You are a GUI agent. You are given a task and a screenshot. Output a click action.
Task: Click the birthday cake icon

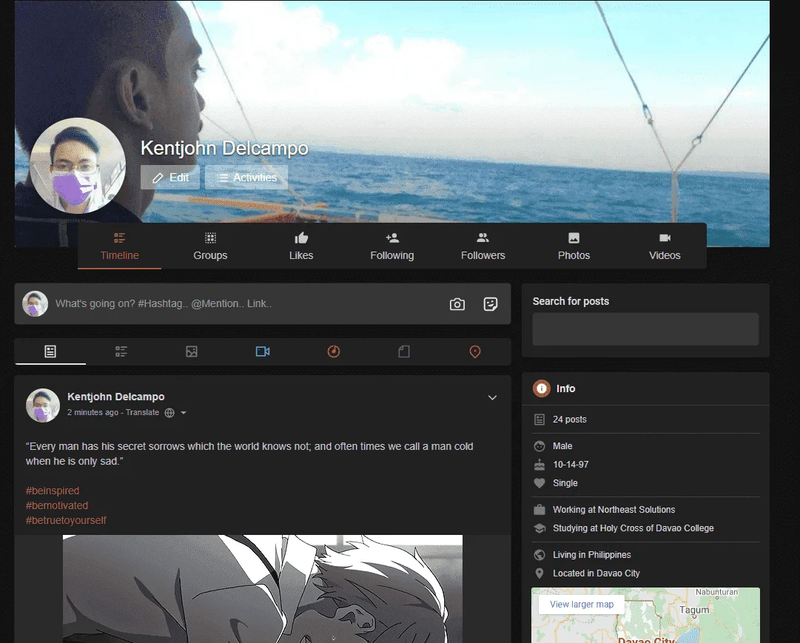point(540,465)
